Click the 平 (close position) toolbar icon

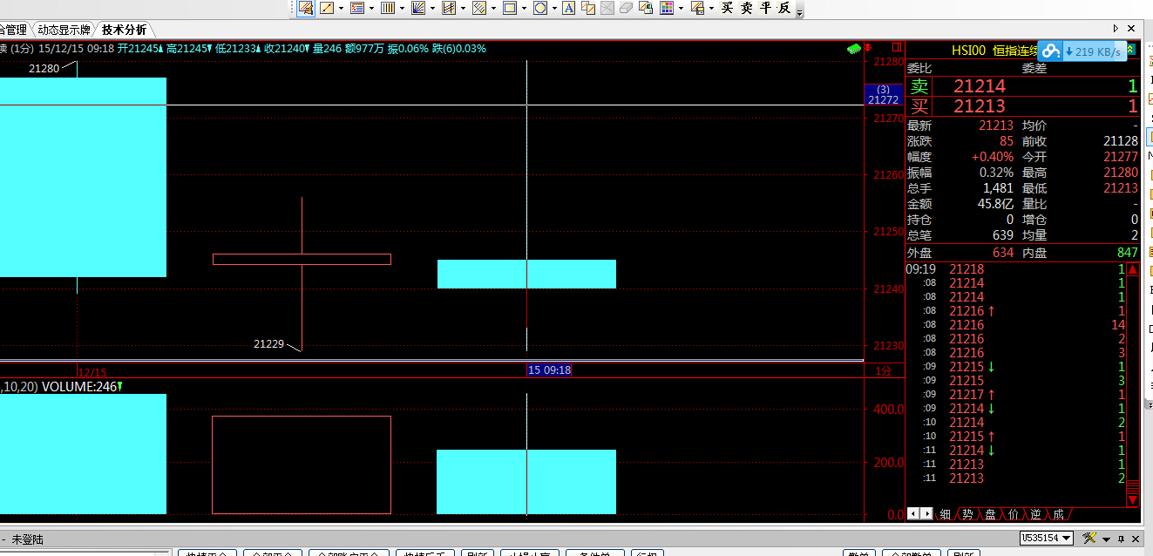click(x=766, y=8)
